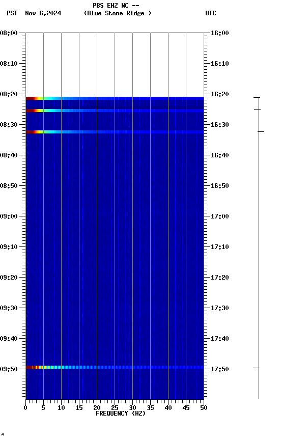Click the 50 Hz frequency axis label
The image size is (281, 440).
[x=204, y=408]
